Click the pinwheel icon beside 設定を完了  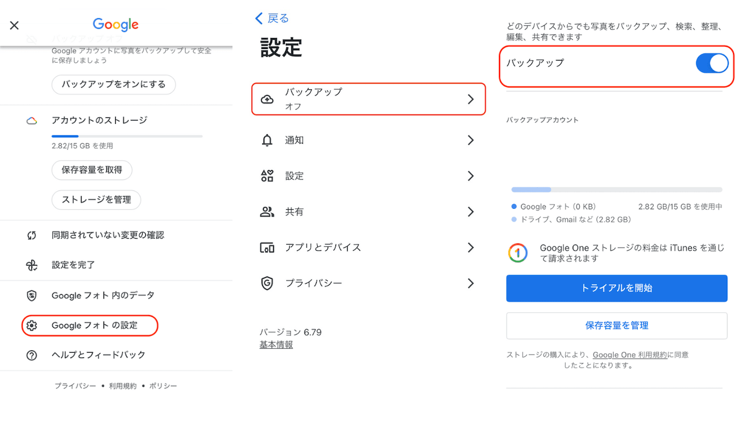pos(31,265)
